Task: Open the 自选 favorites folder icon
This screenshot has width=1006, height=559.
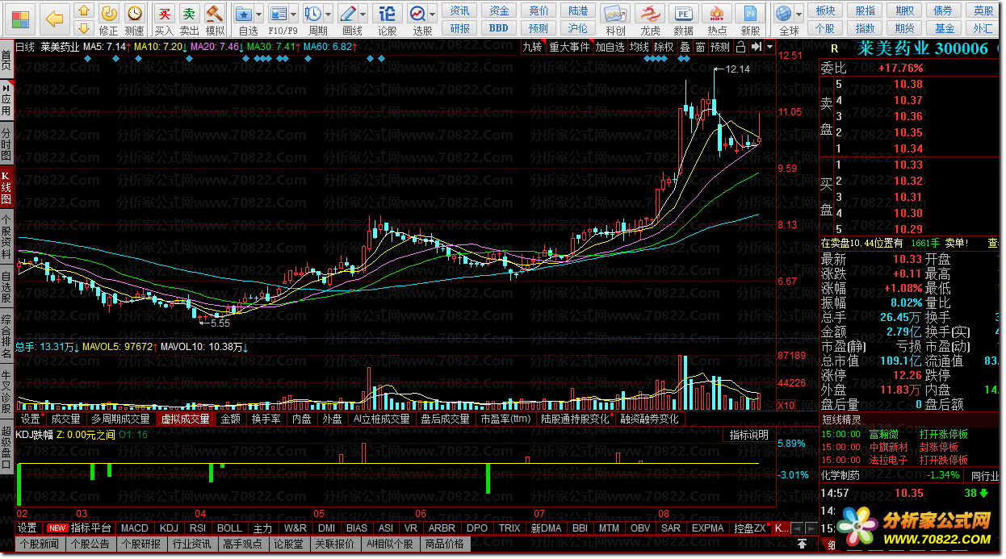Action: pos(244,14)
